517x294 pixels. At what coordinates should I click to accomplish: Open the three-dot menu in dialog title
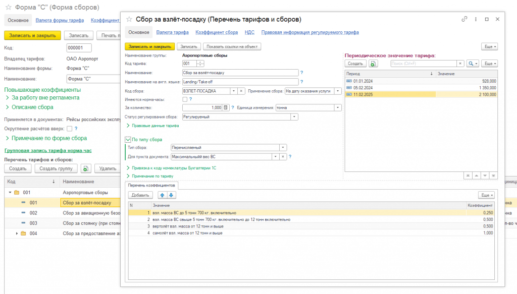[x=476, y=19]
